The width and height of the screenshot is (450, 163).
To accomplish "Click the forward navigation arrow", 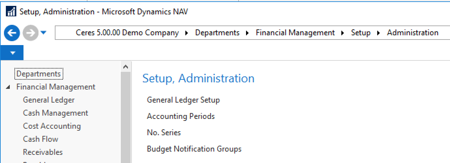I will click(x=30, y=33).
